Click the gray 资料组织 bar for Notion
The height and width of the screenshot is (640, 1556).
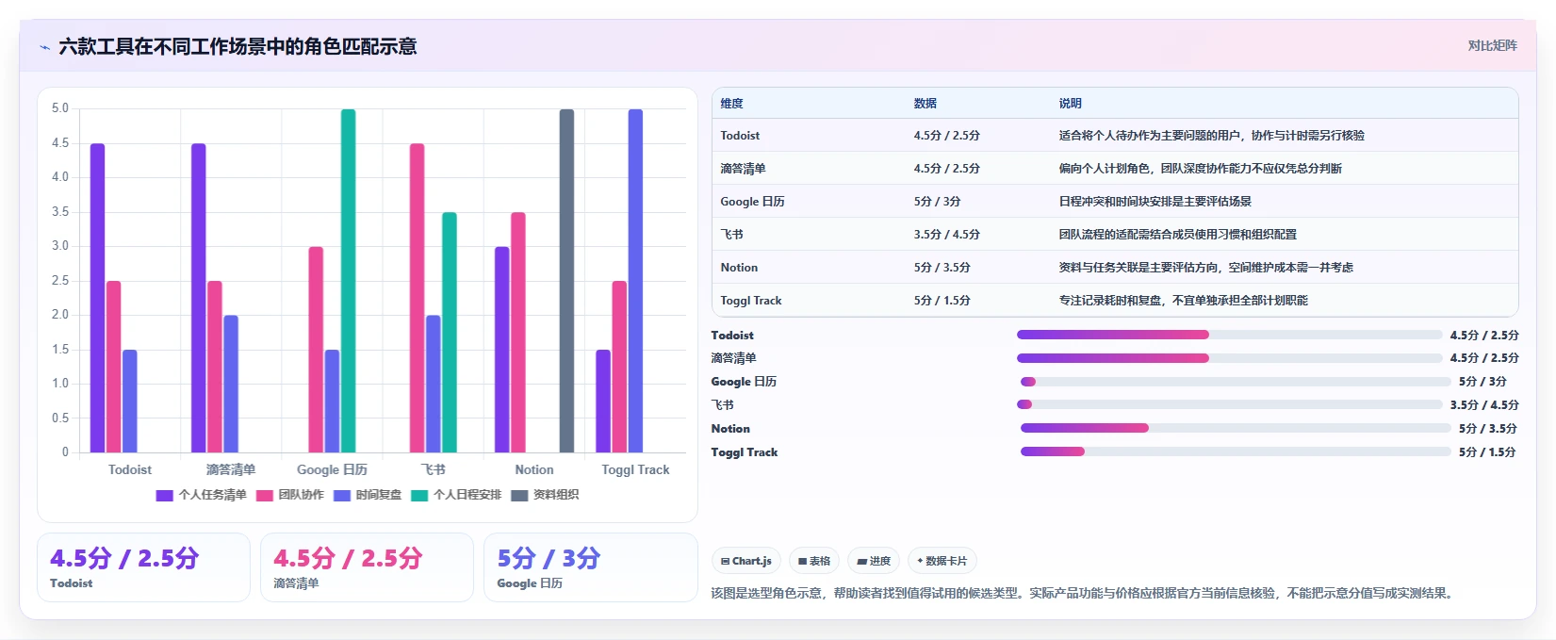pyautogui.click(x=566, y=281)
